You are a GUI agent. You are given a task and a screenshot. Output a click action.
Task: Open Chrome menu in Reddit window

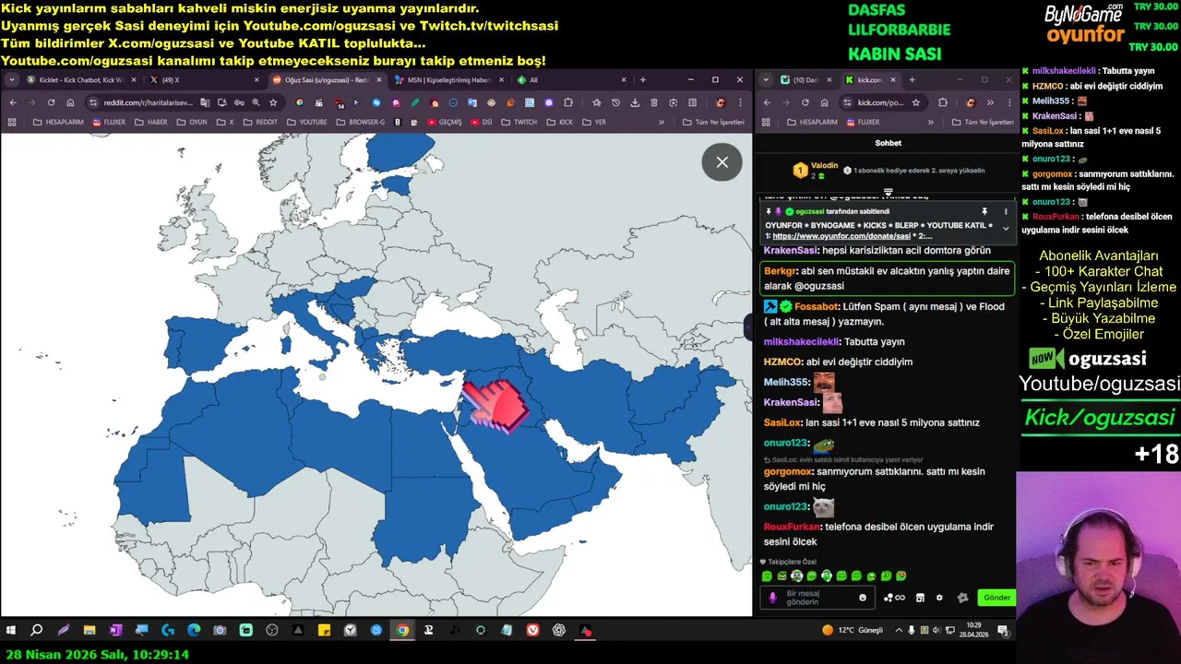(741, 102)
